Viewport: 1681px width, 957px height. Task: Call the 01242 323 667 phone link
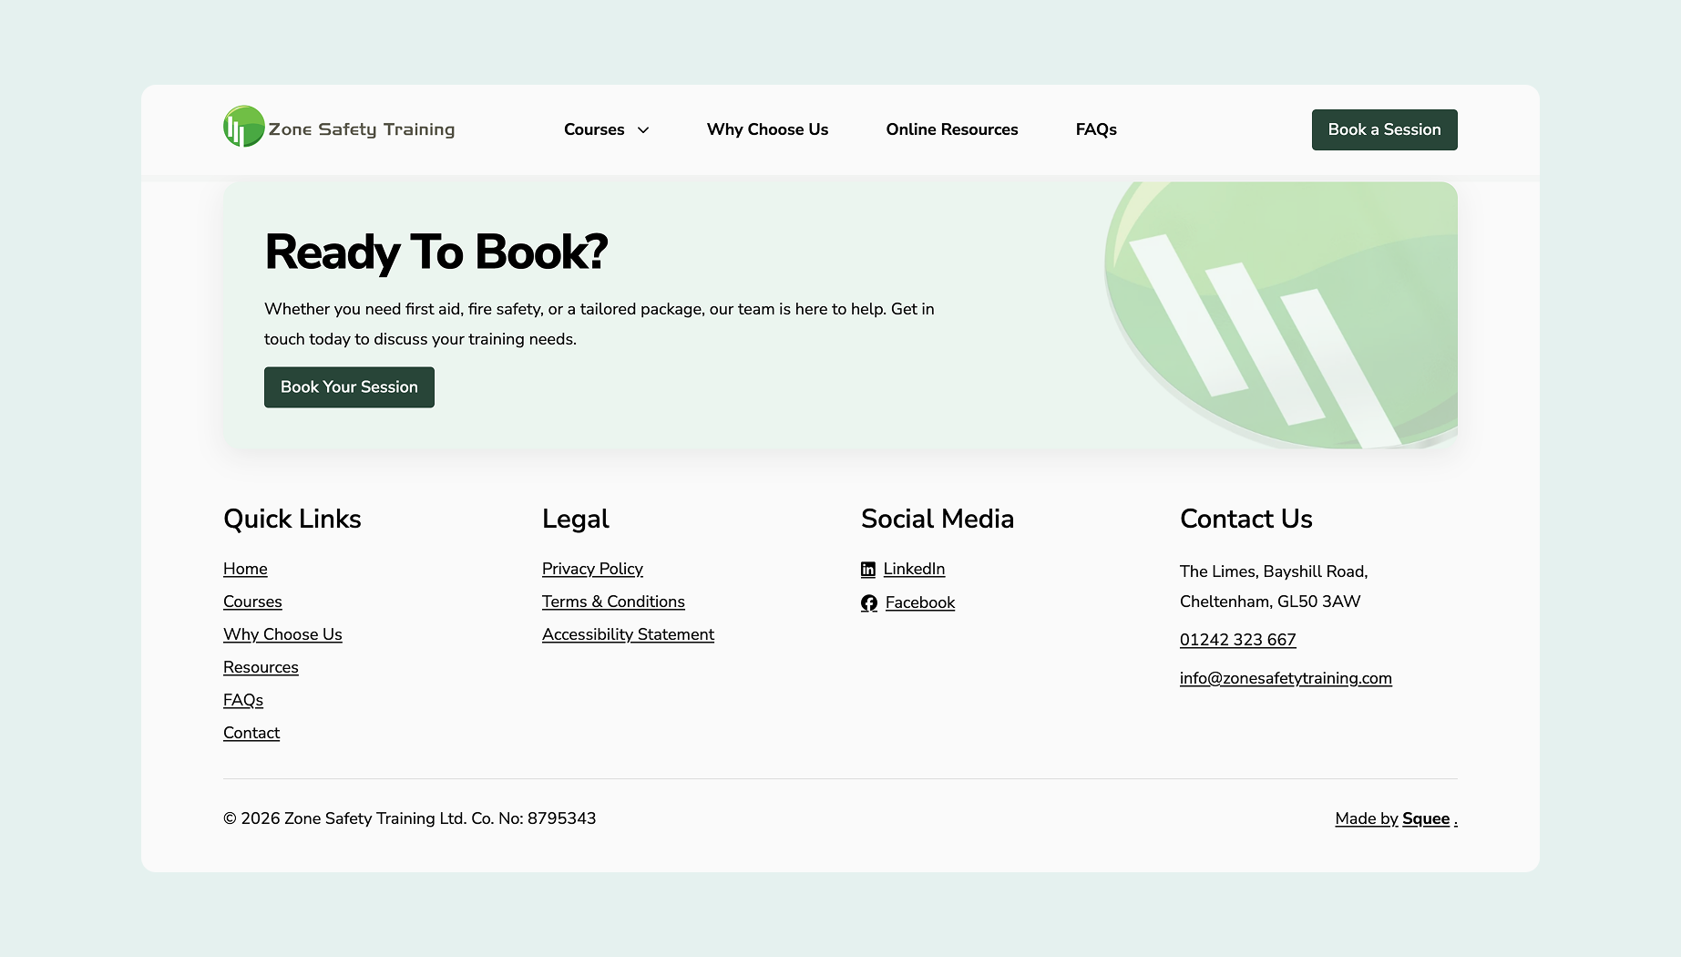pos(1237,640)
